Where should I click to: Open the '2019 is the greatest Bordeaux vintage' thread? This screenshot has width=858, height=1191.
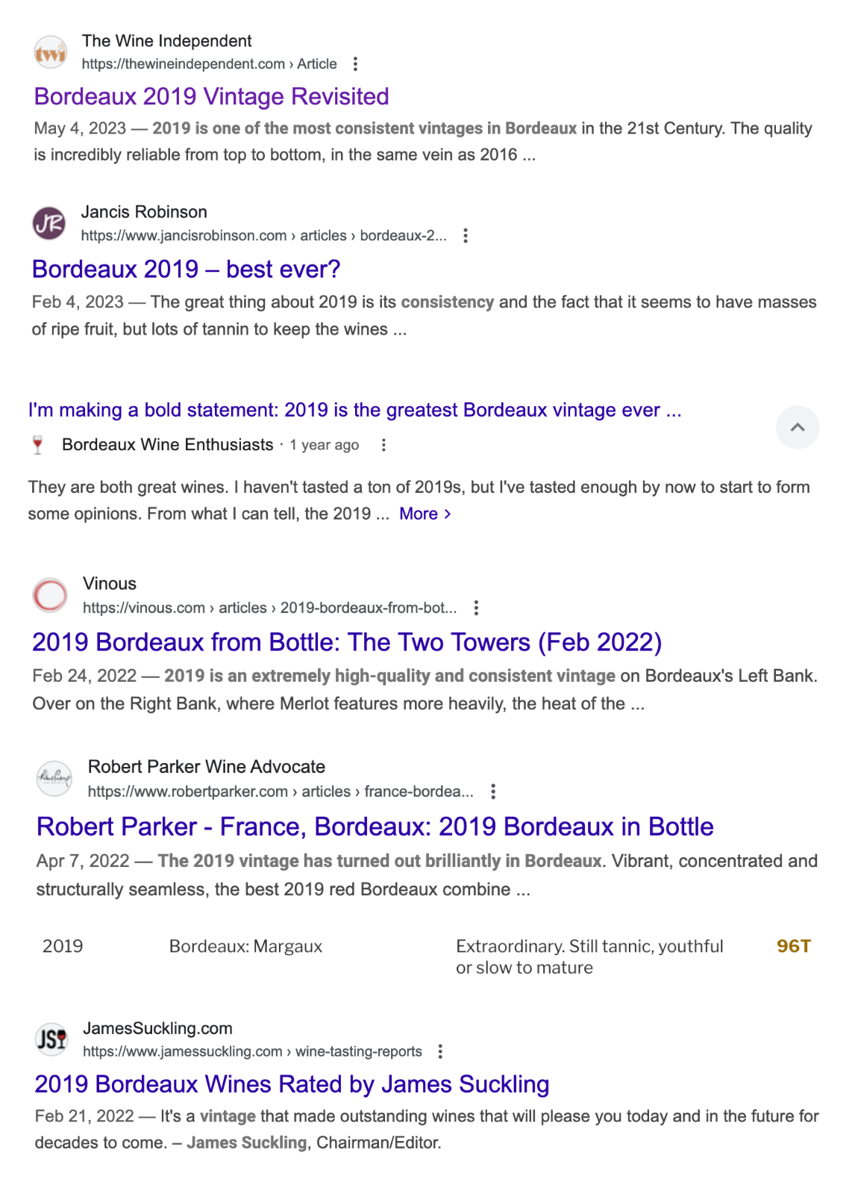point(354,410)
